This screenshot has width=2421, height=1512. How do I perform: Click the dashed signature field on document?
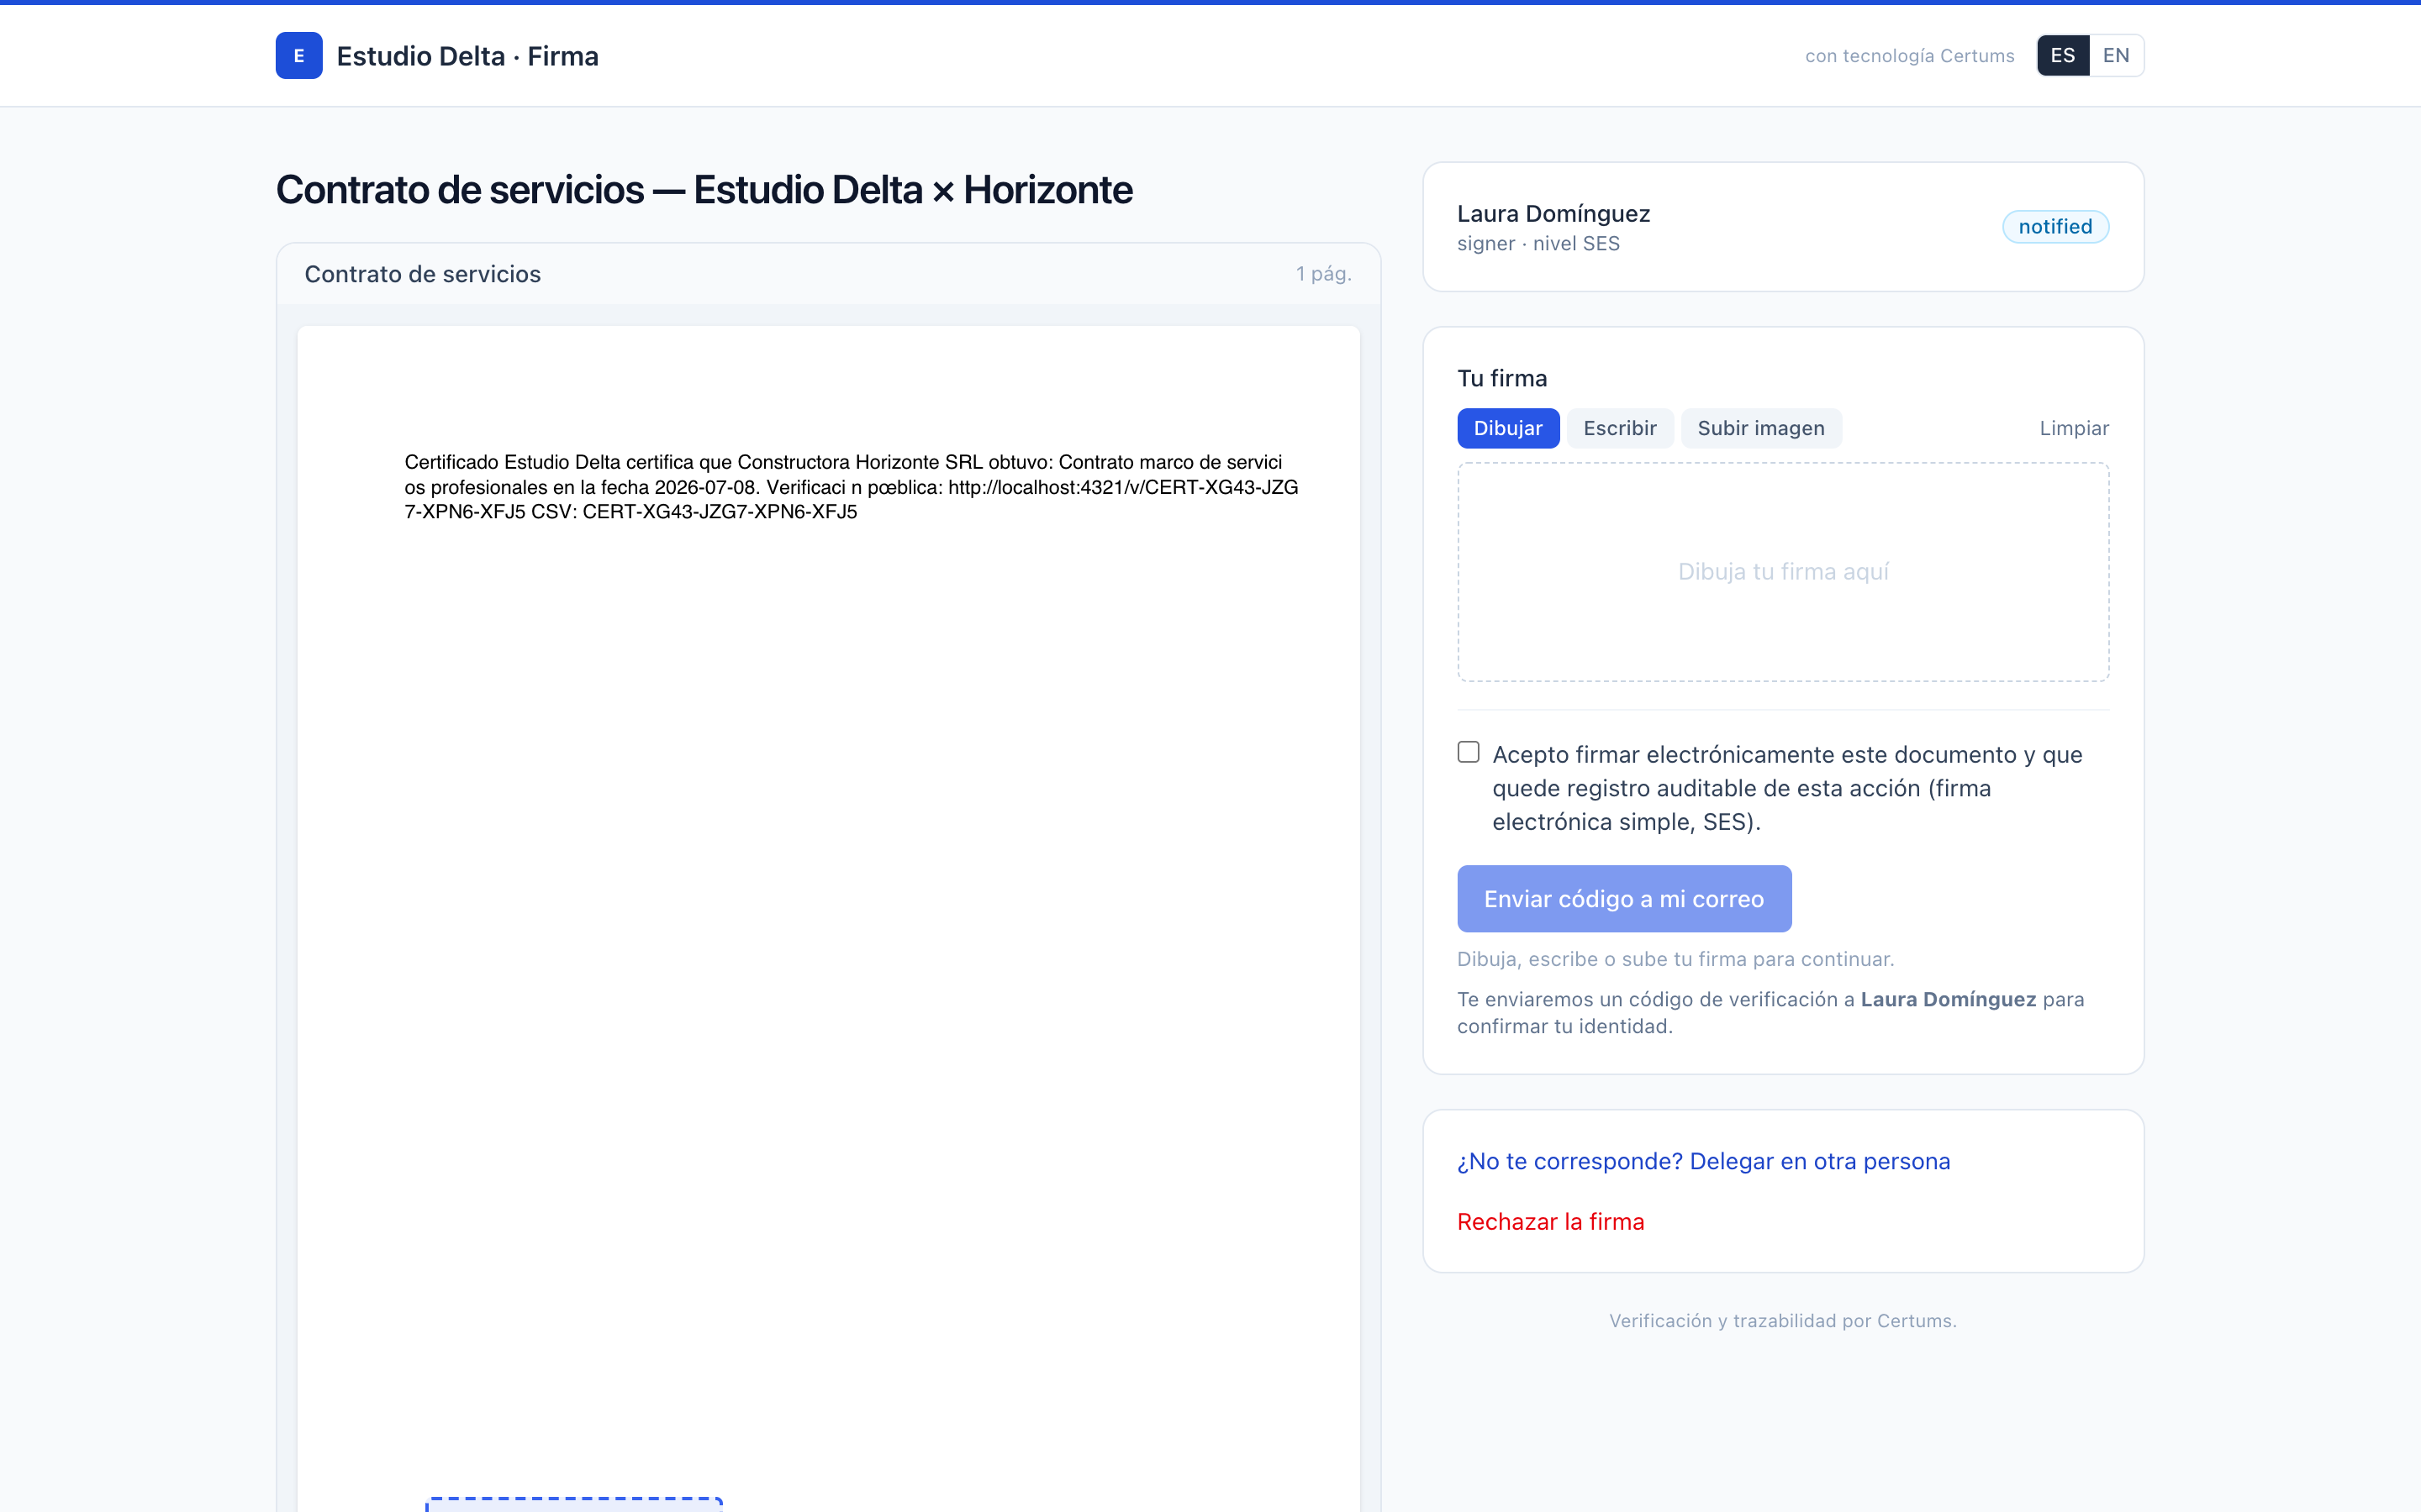pyautogui.click(x=574, y=1504)
